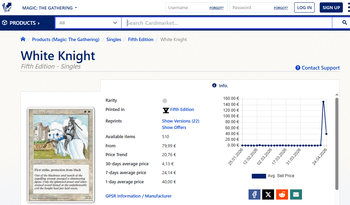Open the PRODUCTS menu
Image resolution: width=350 pixels, height=205 pixels.
coord(21,23)
